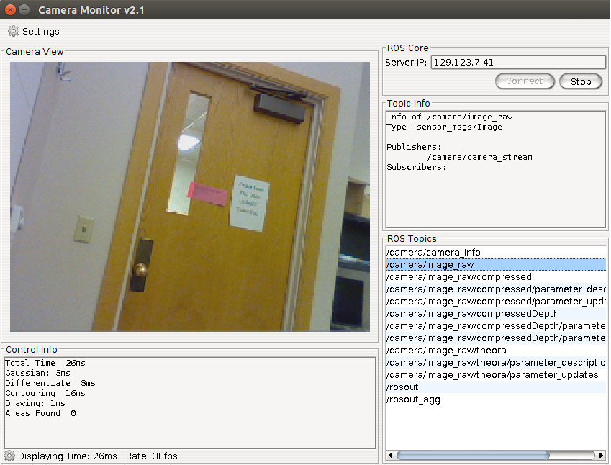Click the 'Topic Info' panel title
The image size is (611, 465).
tap(408, 103)
